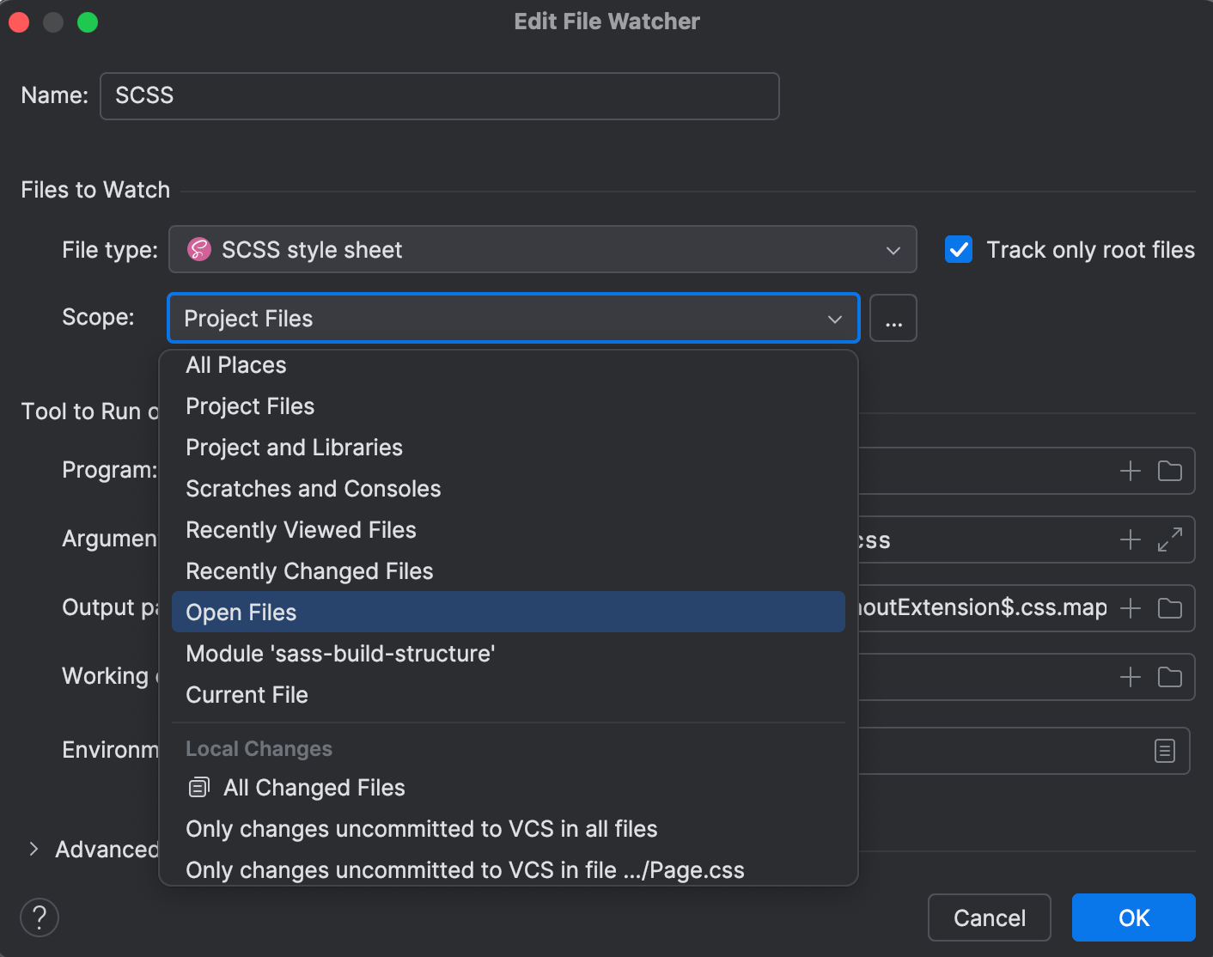The image size is (1213, 957).
Task: Click the plus icon beside the Output path field
Action: click(1130, 608)
